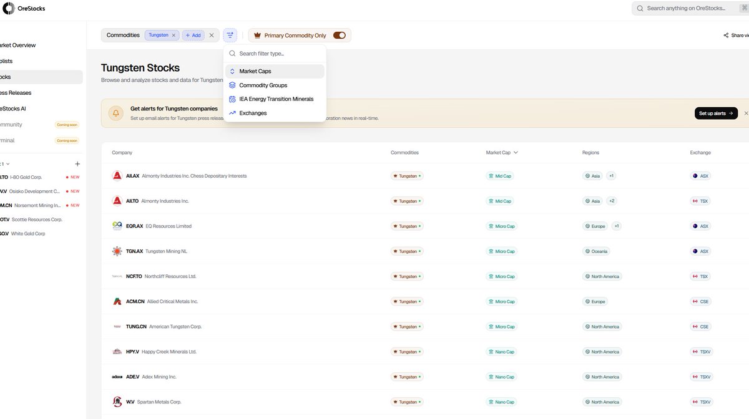749x419 pixels.
Task: Click the Commodity Groups layers icon
Action: coord(232,85)
